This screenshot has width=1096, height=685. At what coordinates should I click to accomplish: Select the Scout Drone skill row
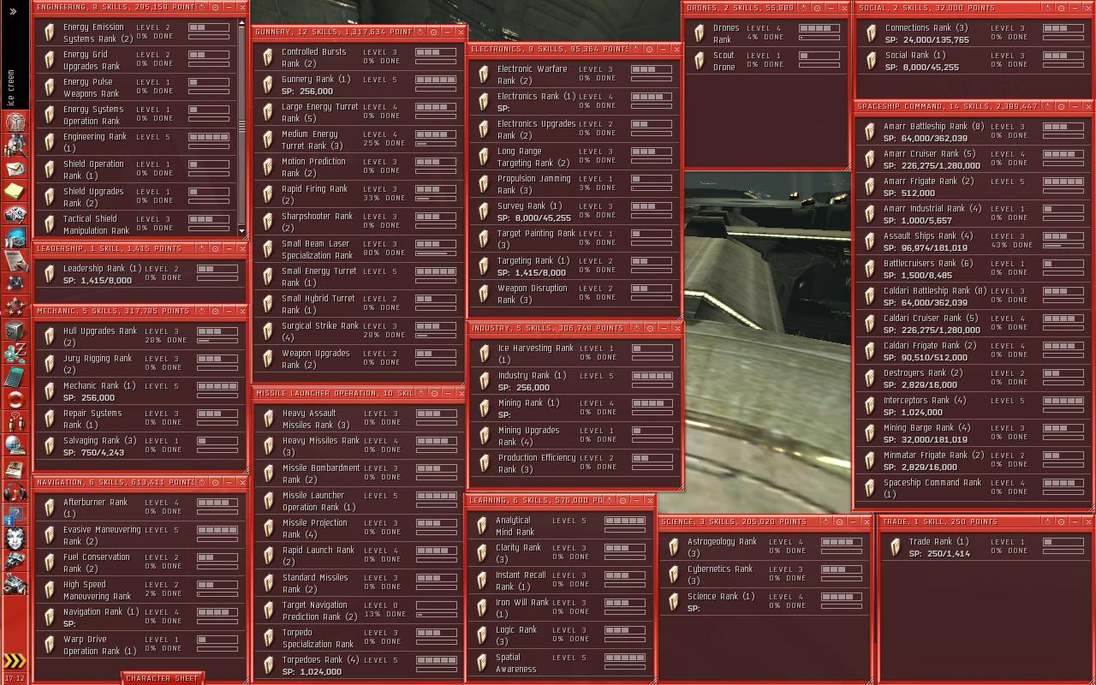click(x=765, y=61)
